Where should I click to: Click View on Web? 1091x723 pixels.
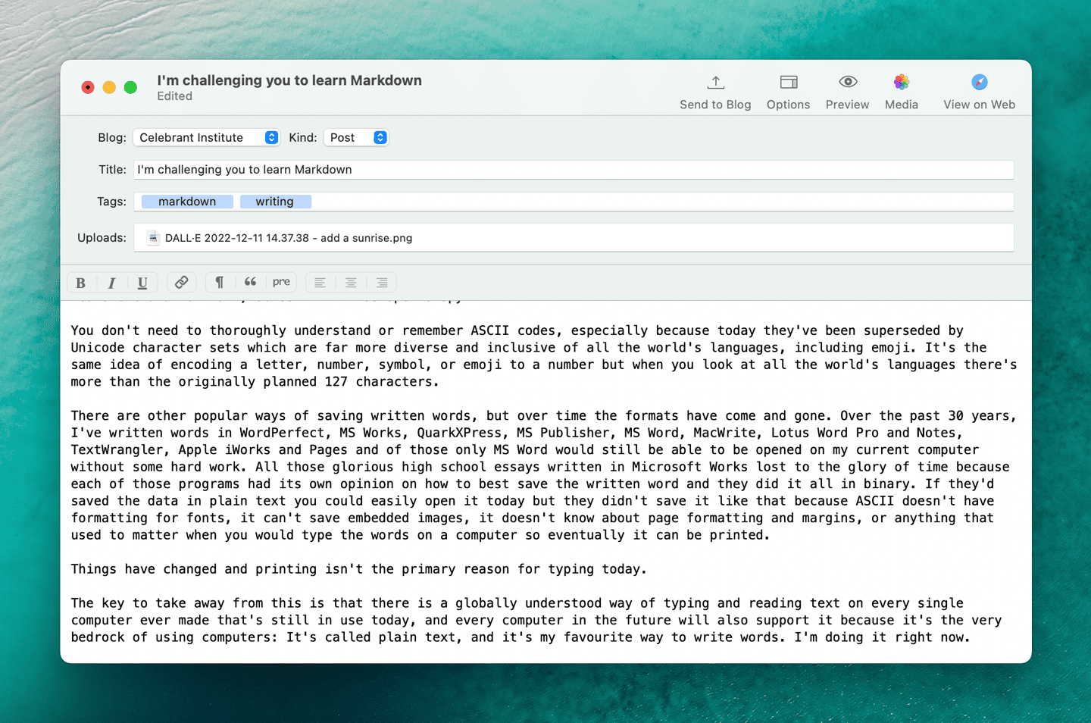click(x=979, y=89)
